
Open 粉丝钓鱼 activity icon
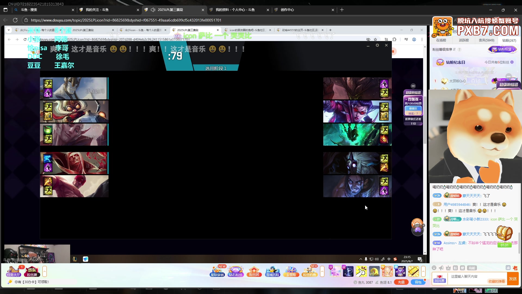point(309,271)
